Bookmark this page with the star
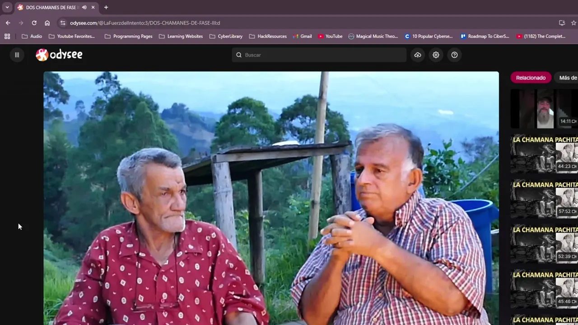This screenshot has width=578, height=325. click(x=574, y=23)
